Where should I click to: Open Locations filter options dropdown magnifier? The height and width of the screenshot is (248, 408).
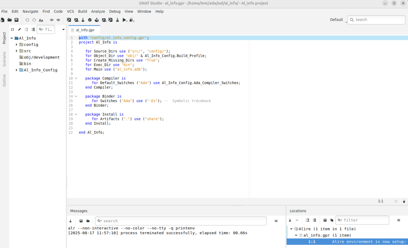pyautogui.click(x=340, y=220)
